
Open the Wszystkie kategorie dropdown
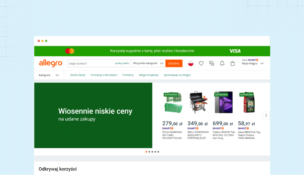(x=148, y=63)
